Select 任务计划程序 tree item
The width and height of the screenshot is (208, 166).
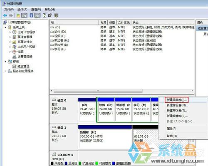click(x=26, y=32)
